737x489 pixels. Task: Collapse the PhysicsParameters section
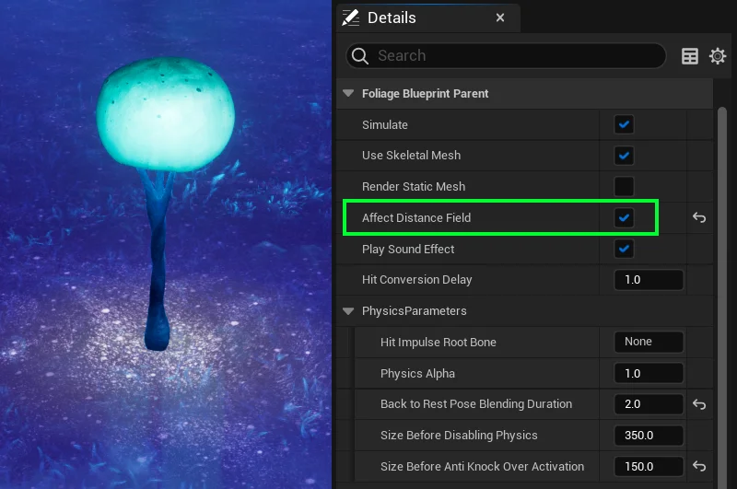coord(348,311)
